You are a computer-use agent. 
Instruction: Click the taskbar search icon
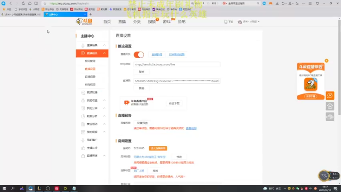[13, 189]
